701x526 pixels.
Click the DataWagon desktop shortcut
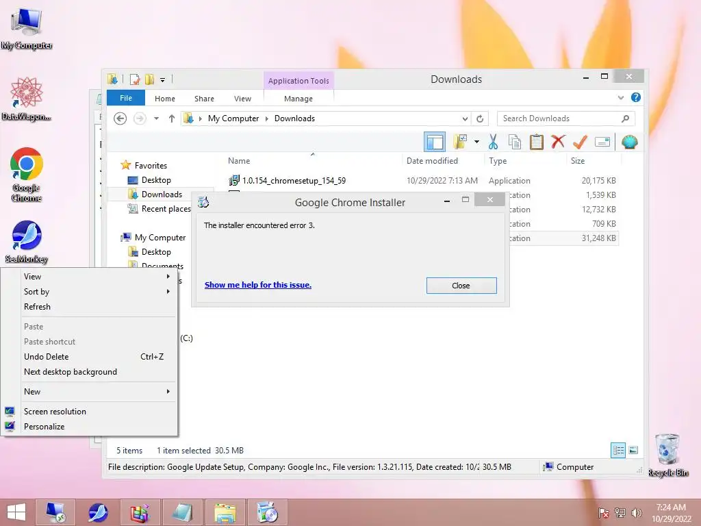pyautogui.click(x=27, y=99)
